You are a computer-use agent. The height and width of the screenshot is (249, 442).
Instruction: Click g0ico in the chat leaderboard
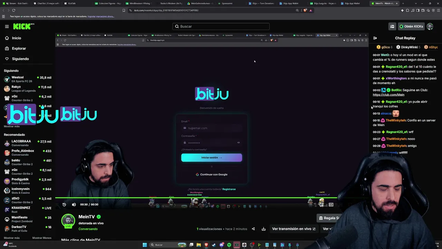coord(384,47)
